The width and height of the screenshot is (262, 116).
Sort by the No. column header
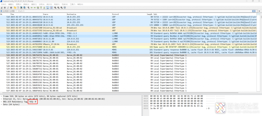[5, 14]
